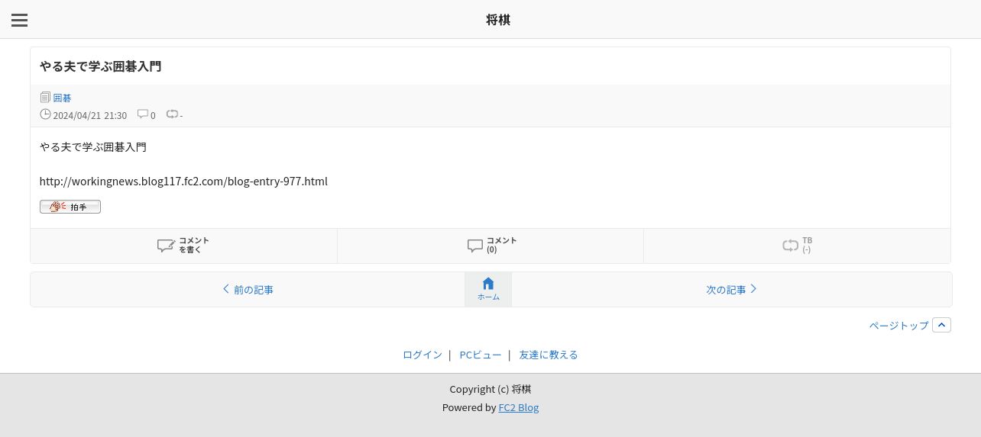Go to previous article 前の記事
Screen dimensions: 981x437
point(248,290)
